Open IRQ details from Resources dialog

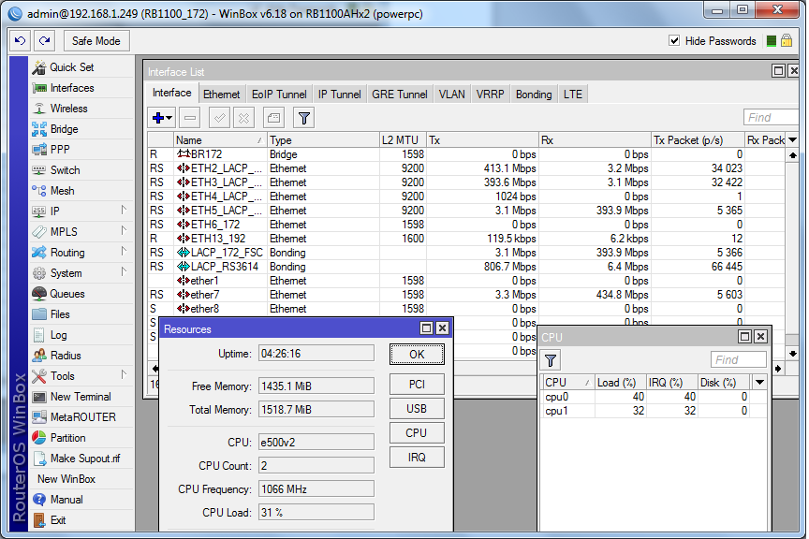tap(416, 457)
